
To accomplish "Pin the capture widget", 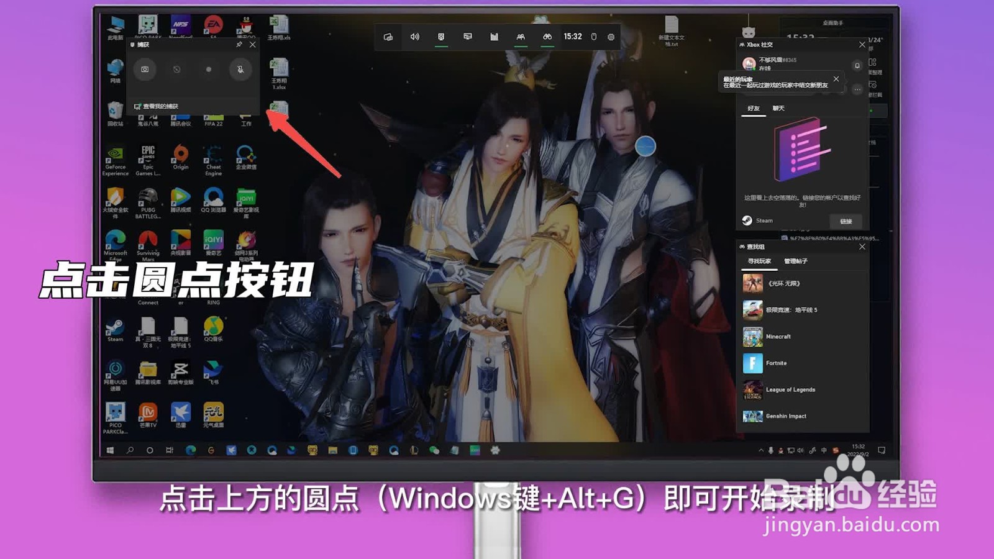I will [x=239, y=45].
